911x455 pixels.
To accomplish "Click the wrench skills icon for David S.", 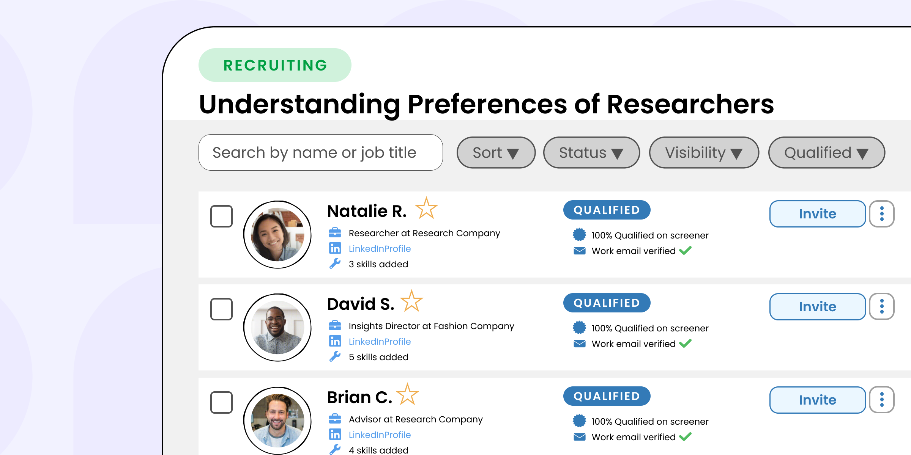I will point(335,356).
